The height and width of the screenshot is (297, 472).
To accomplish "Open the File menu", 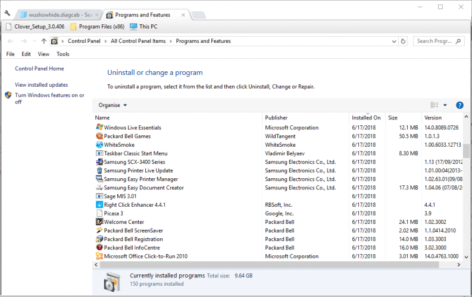I will coord(10,54).
